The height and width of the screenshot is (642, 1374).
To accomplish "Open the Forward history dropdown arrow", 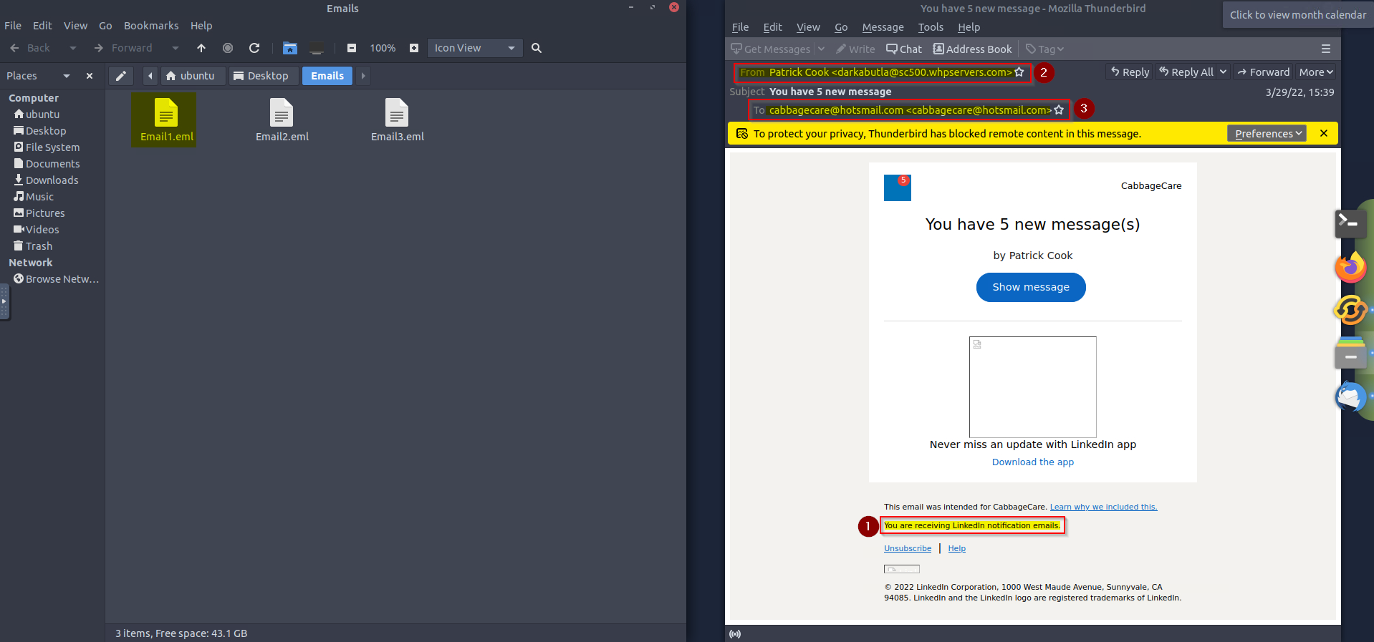I will [x=176, y=48].
